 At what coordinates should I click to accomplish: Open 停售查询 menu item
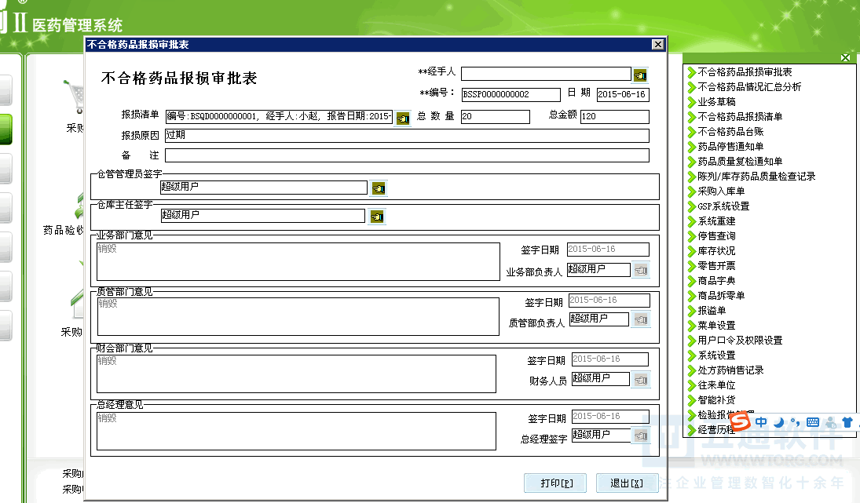716,235
